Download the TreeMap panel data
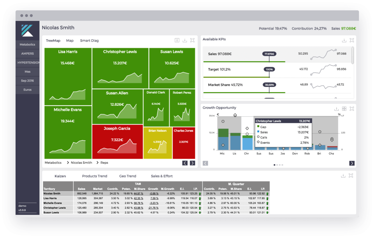The height and width of the screenshot is (238, 375). [185, 40]
